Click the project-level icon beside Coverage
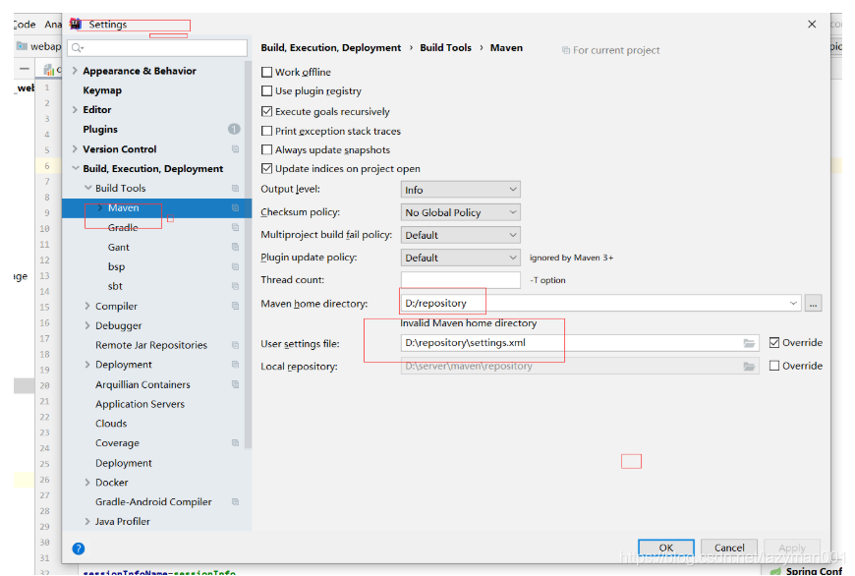This screenshot has height=576, width=855. pos(236,443)
